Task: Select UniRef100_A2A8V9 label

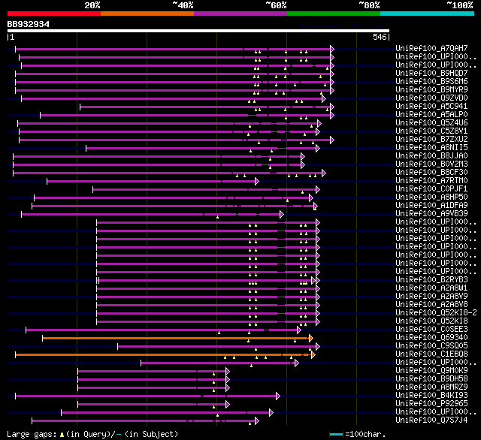Action: pos(431,297)
